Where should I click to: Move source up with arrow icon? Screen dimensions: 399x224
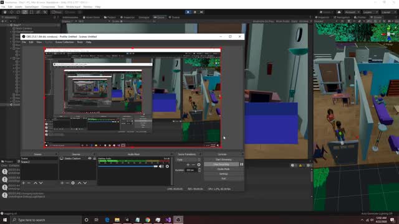pyautogui.click(x=79, y=183)
